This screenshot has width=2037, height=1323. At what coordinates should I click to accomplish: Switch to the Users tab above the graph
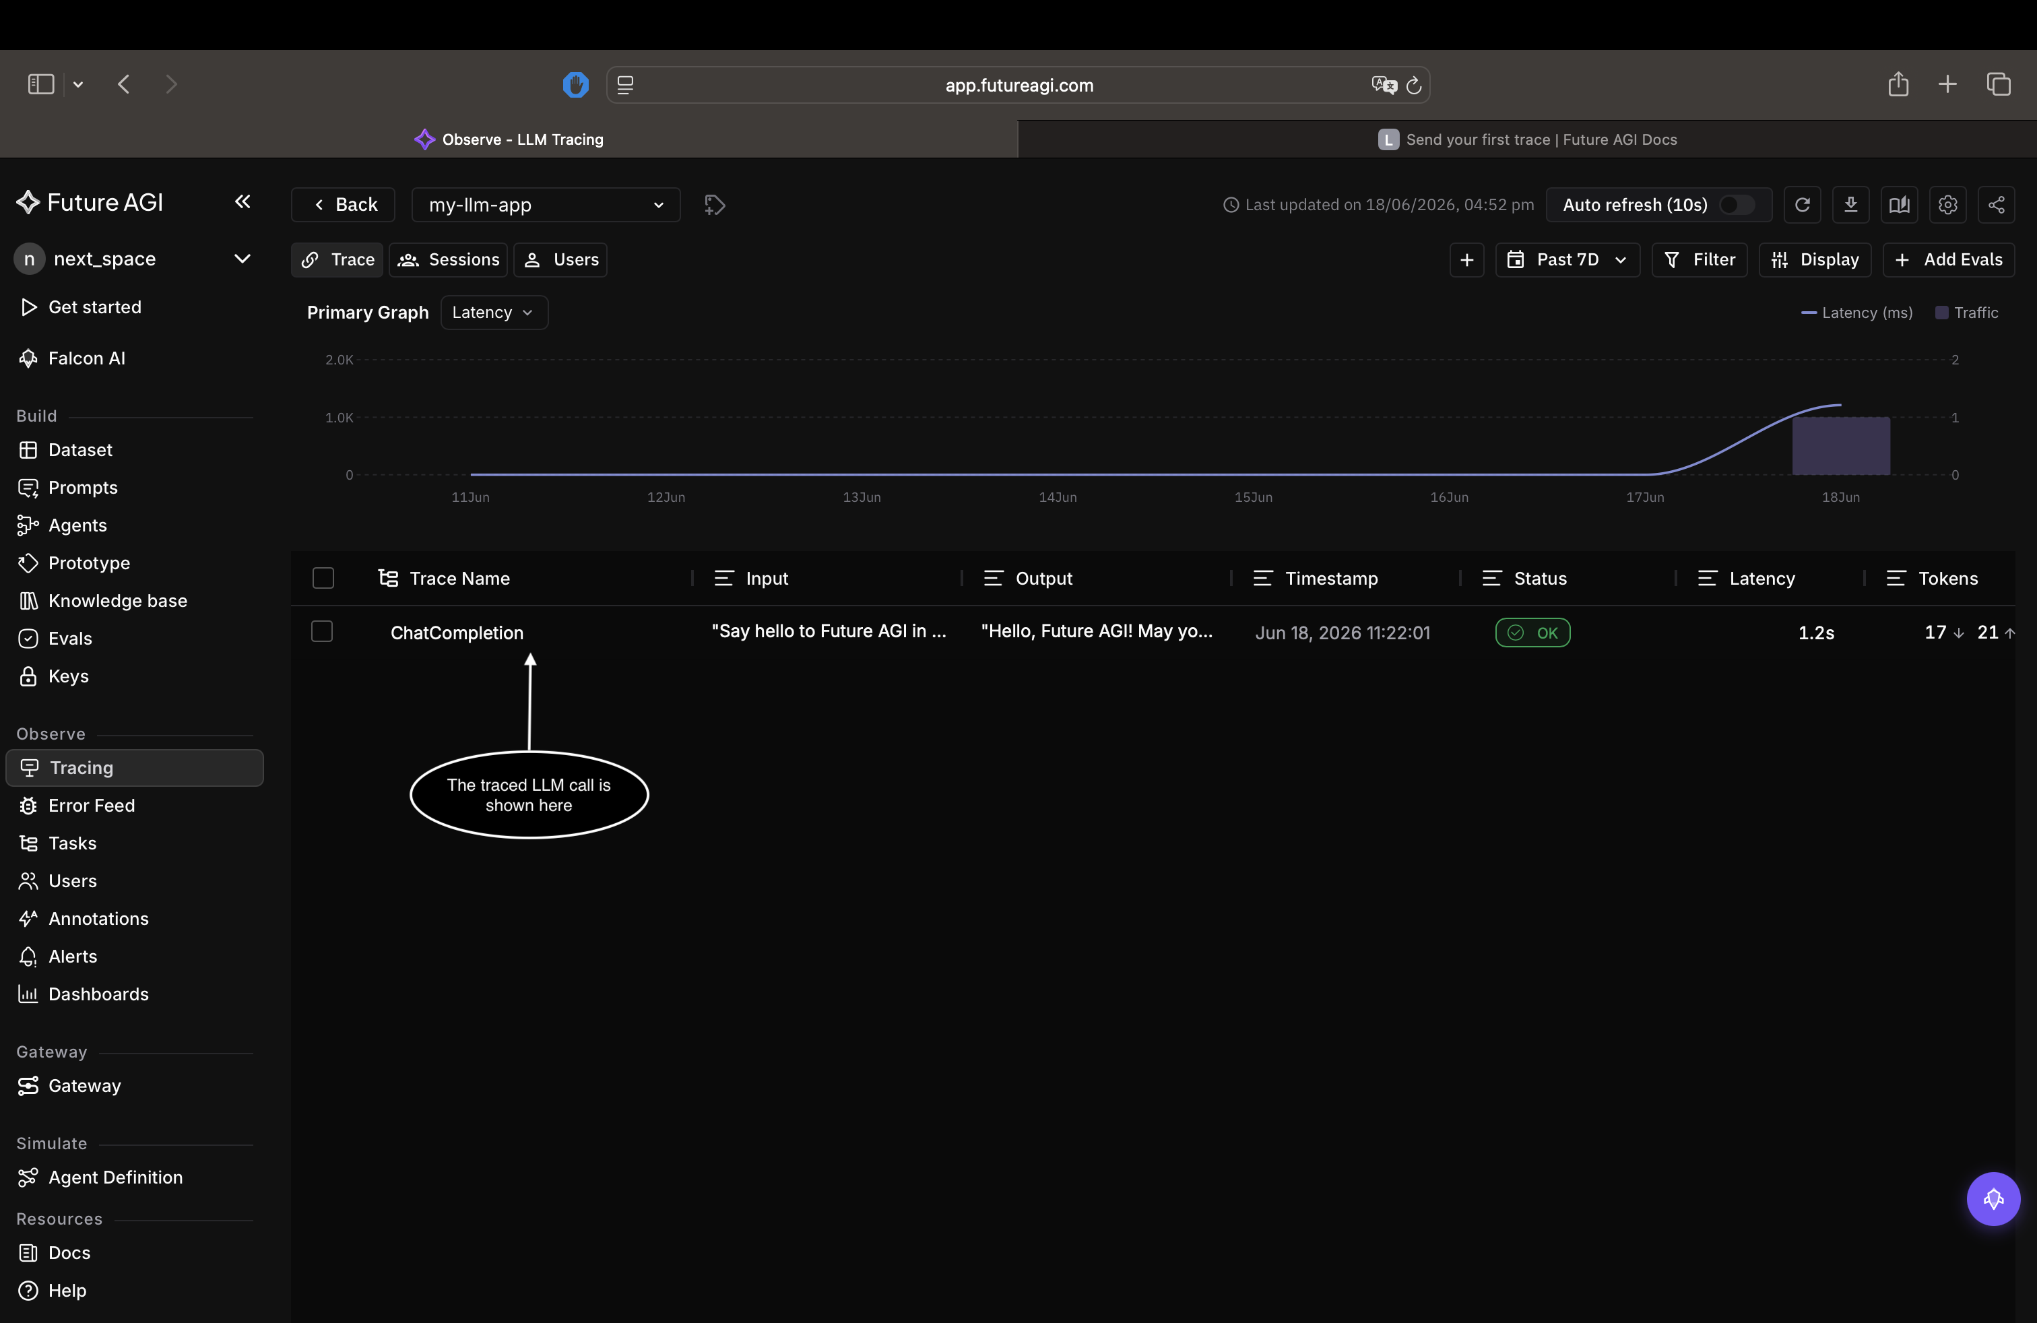click(560, 259)
